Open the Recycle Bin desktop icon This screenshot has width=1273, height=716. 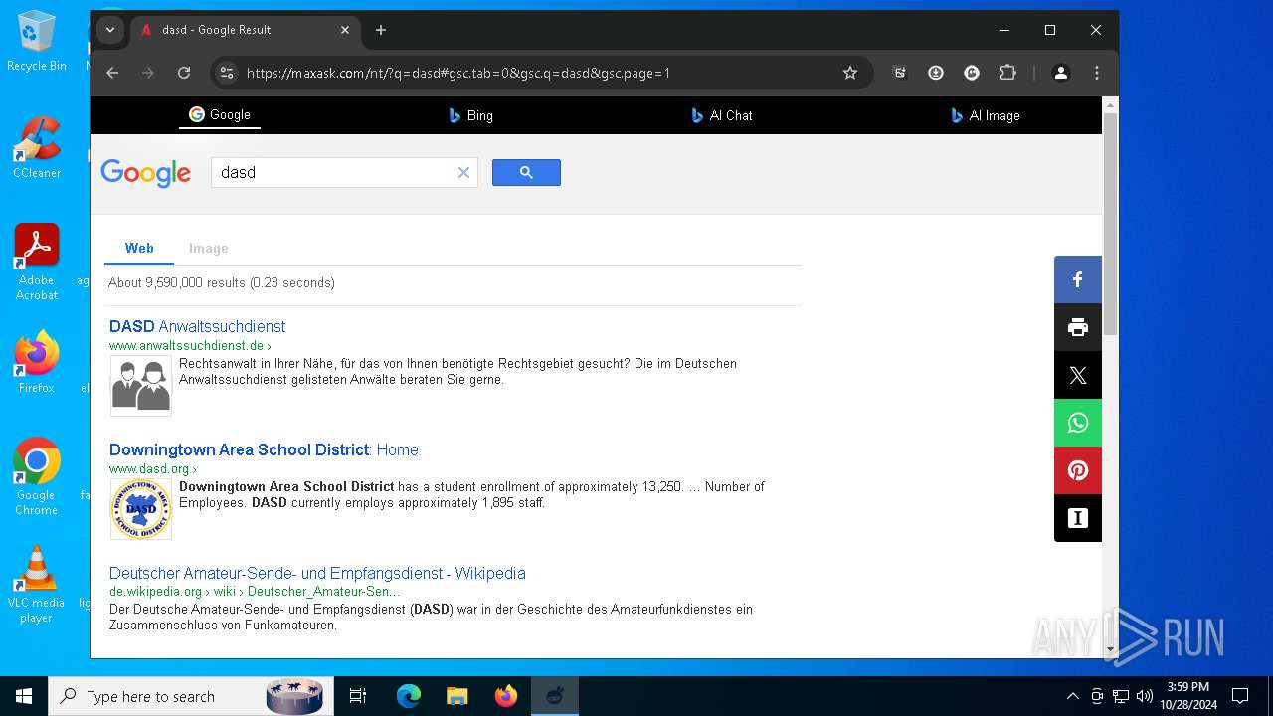37,42
